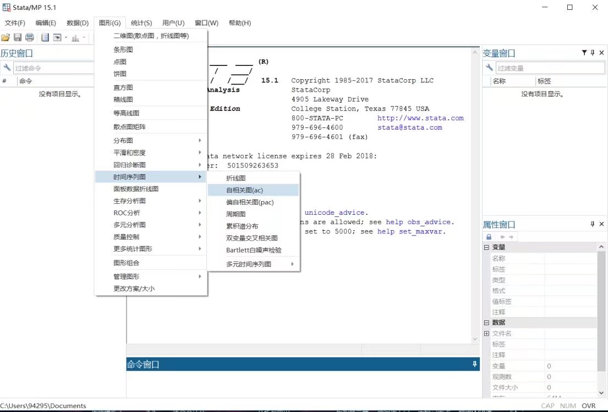Image resolution: width=608 pixels, height=412 pixels.
Task: Expand the 回归诊断图 submenu
Action: [151, 165]
